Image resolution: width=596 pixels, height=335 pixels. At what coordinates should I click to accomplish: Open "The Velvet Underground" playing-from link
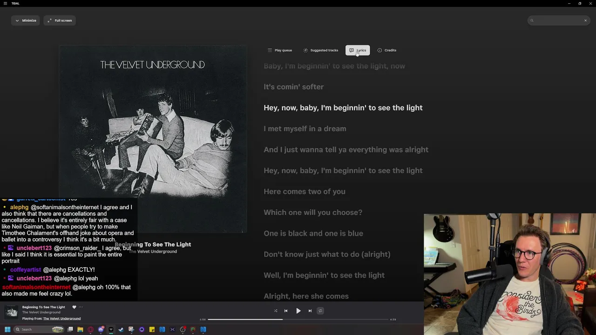coord(62,319)
